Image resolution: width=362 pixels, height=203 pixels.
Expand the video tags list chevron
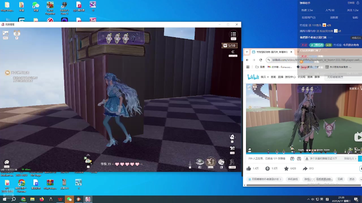click(x=361, y=179)
